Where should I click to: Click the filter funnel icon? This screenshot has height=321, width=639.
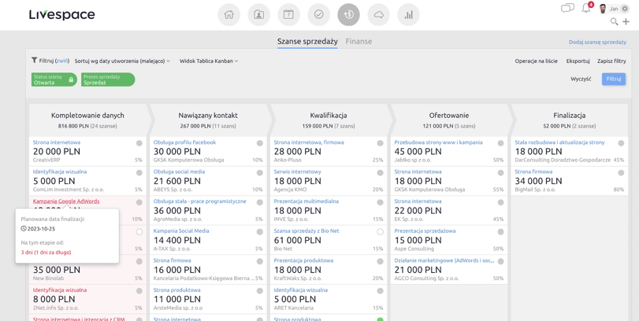coord(34,61)
